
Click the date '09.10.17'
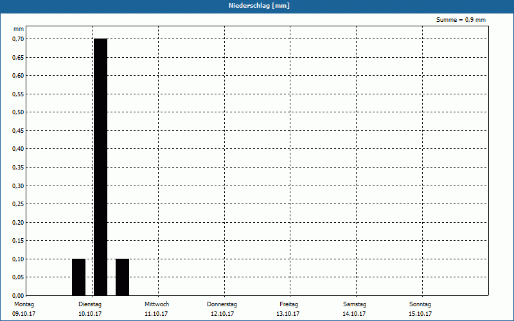pyautogui.click(x=24, y=314)
